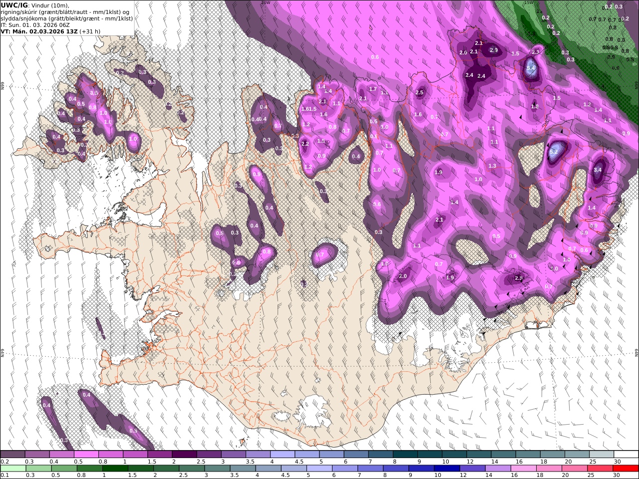The width and height of the screenshot is (639, 479).
Task: Click the 'slydda/snjókoma' legend description line
Action: tap(67, 18)
